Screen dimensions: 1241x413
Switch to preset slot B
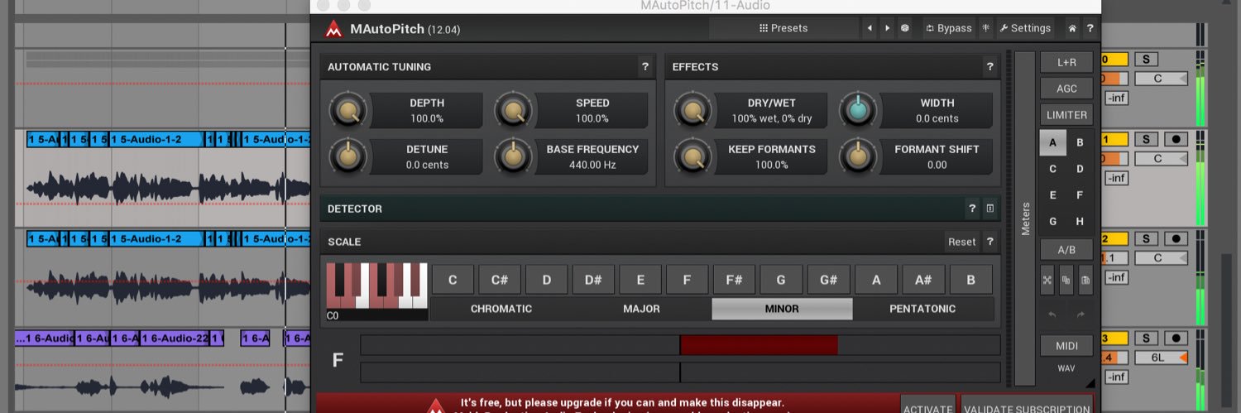pos(1080,142)
